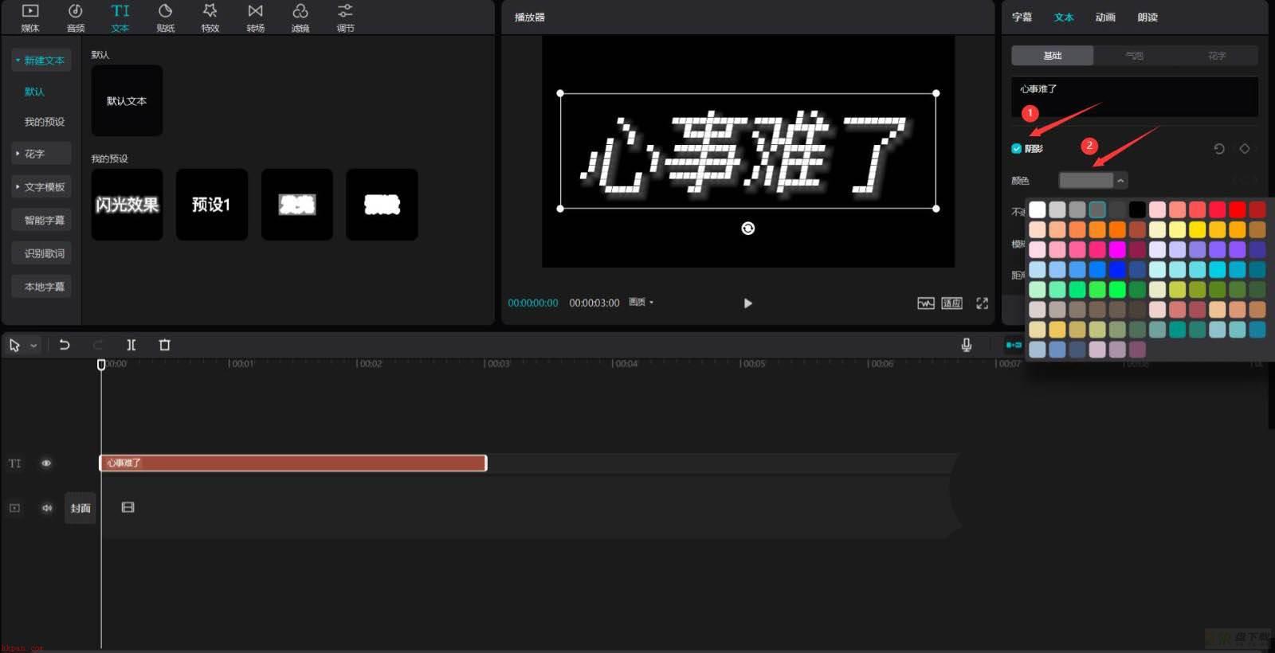The width and height of the screenshot is (1275, 653).
Task: Open the 特效 effects panel
Action: click(210, 18)
